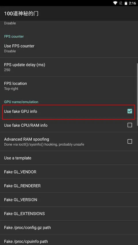Tap the no-SIM signal icon
Screen dimensions: 138x245
[x=121, y=3]
